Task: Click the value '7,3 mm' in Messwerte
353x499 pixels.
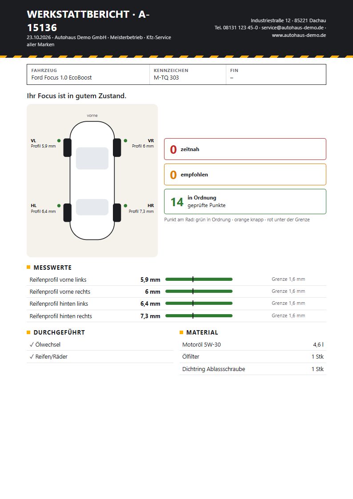Action: pyautogui.click(x=150, y=316)
